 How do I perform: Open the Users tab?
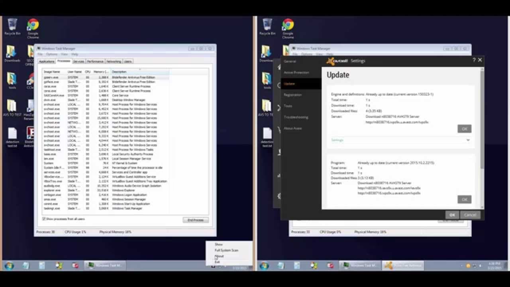tap(128, 61)
